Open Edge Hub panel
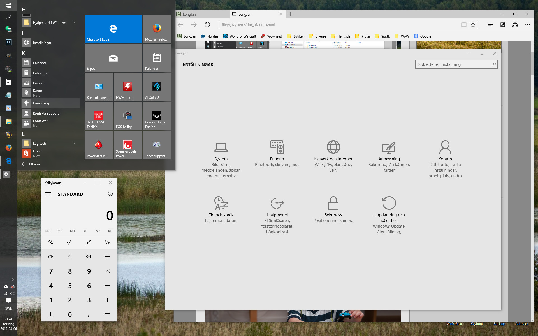 pos(490,25)
